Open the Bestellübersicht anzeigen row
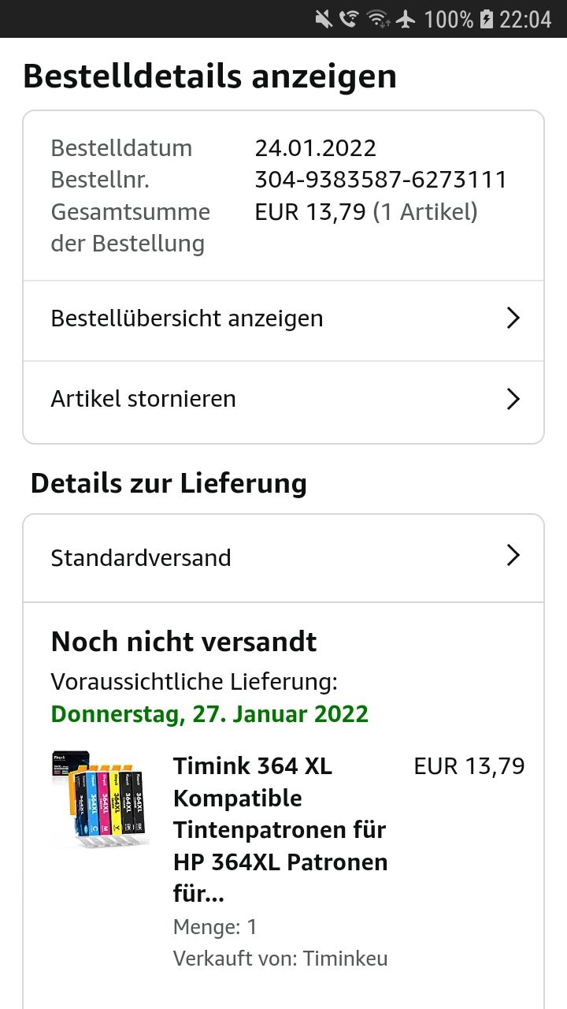567x1009 pixels. click(x=187, y=318)
